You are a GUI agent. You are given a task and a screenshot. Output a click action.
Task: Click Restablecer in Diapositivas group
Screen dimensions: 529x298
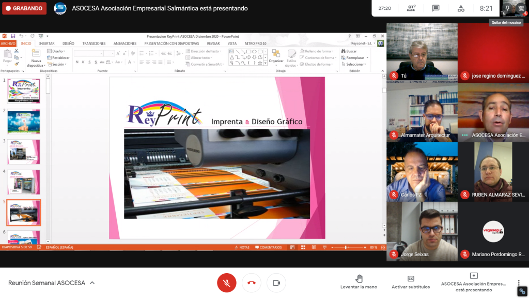[58, 57]
